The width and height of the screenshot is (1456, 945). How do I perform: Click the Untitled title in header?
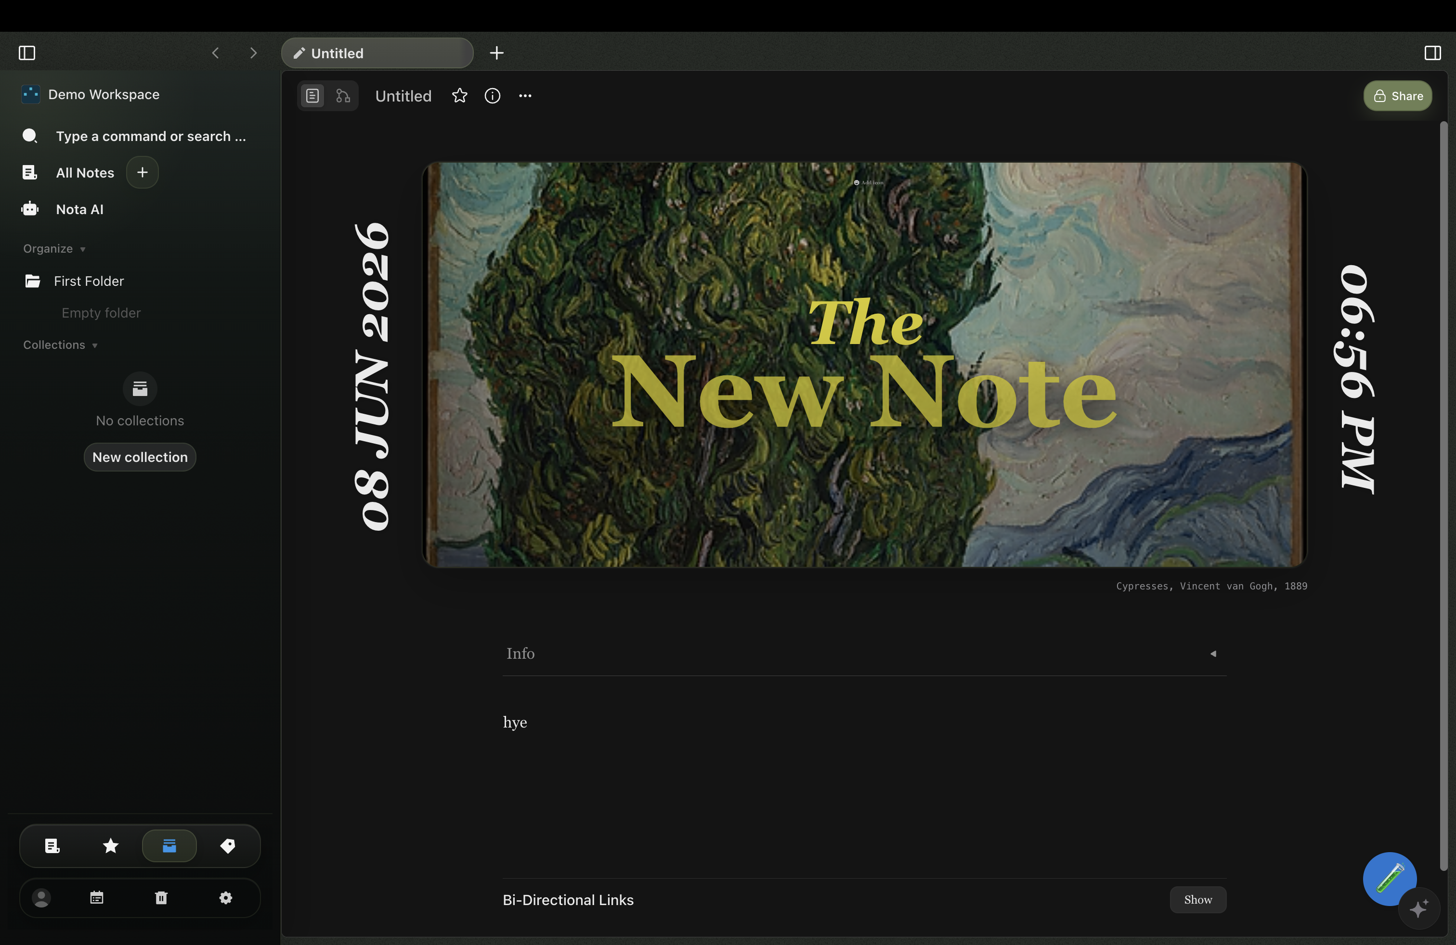(x=403, y=96)
